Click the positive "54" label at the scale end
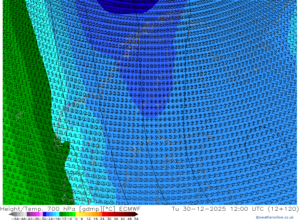 (136, 219)
